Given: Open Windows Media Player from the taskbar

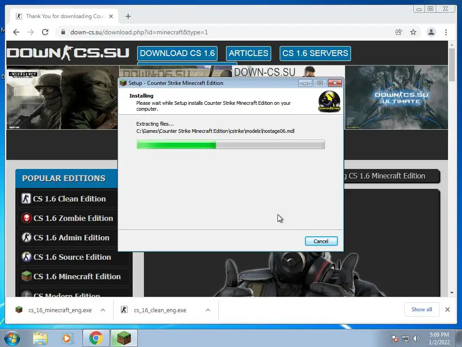Looking at the screenshot, I should [x=67, y=338].
